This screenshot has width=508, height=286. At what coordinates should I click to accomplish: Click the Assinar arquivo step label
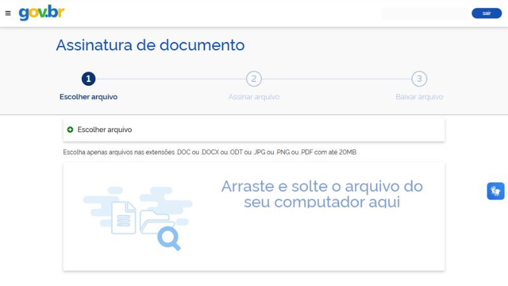click(x=253, y=97)
